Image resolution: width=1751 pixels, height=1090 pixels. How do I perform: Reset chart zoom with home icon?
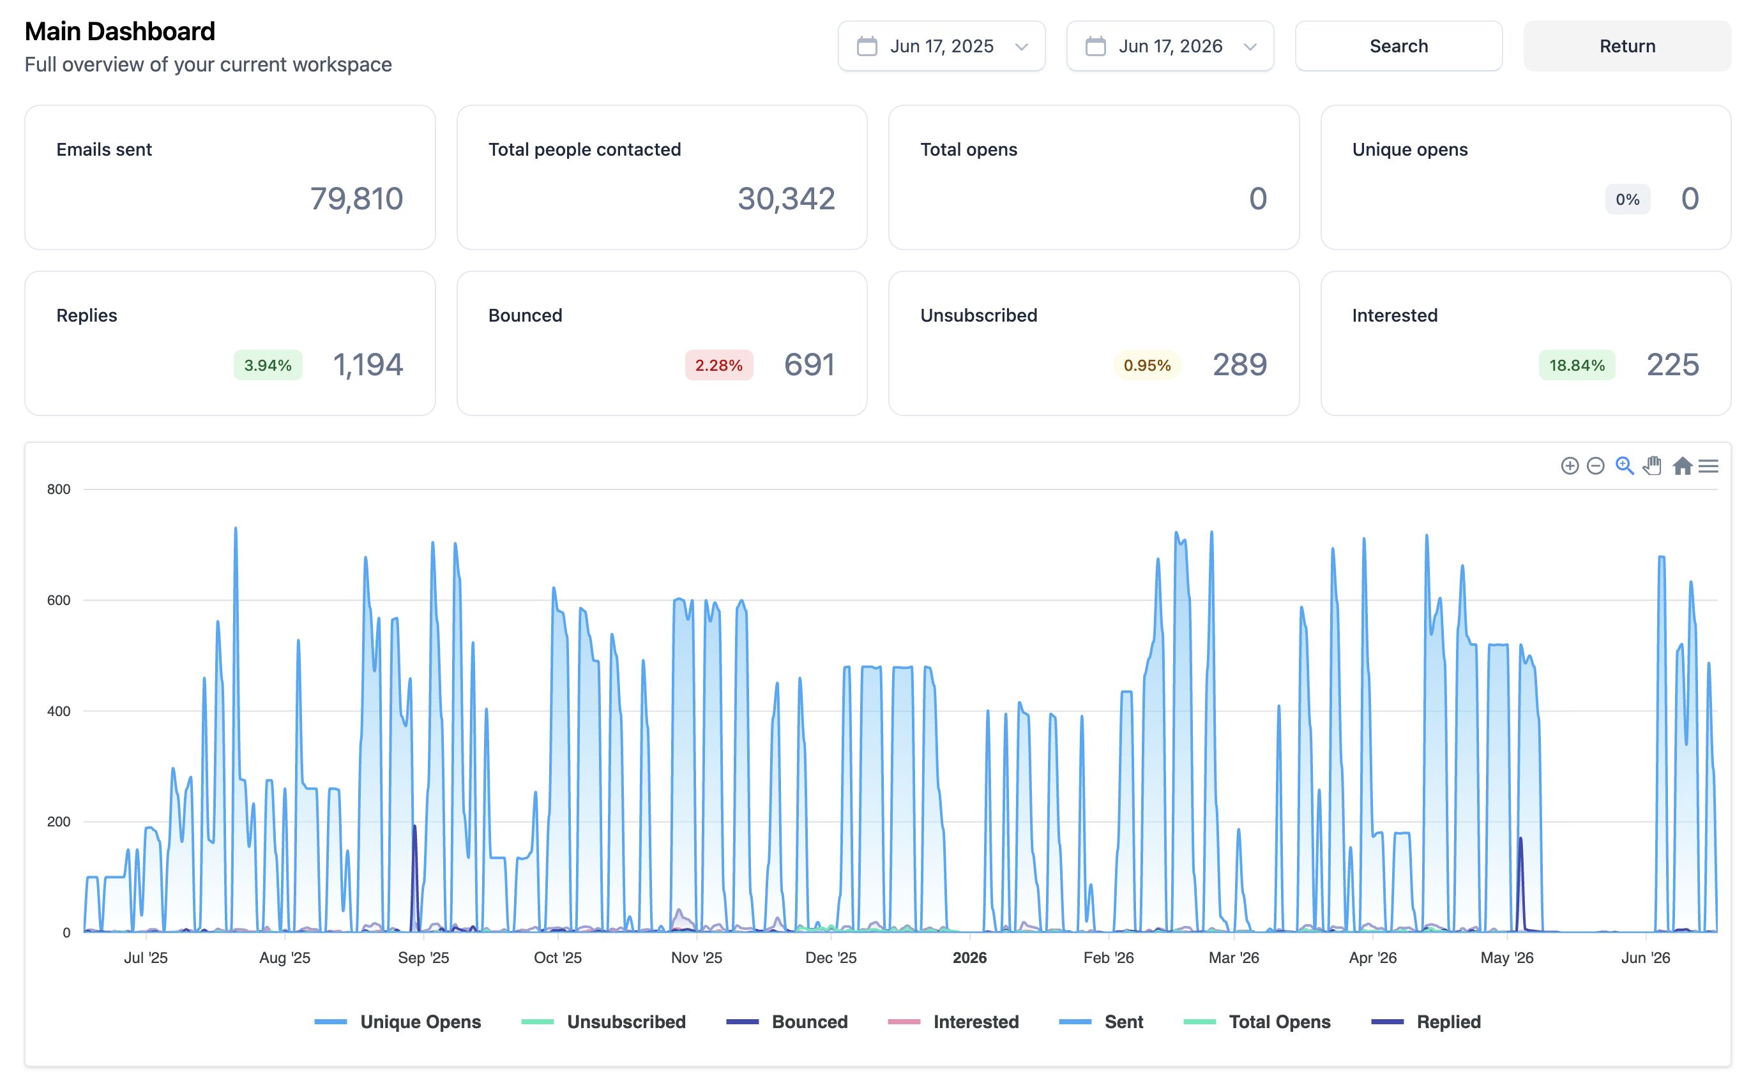pyautogui.click(x=1682, y=466)
